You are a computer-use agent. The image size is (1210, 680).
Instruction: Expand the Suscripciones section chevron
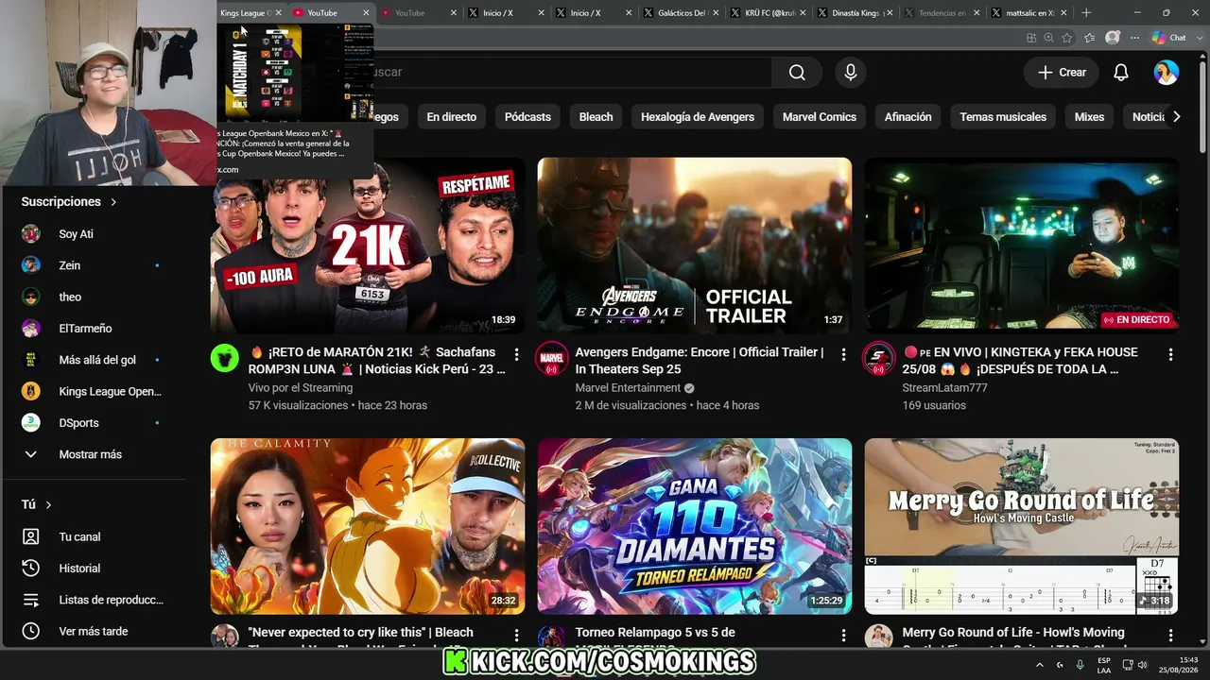(x=113, y=202)
